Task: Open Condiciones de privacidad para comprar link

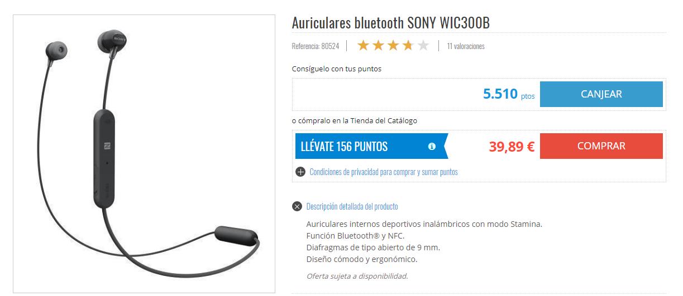Action: click(384, 172)
